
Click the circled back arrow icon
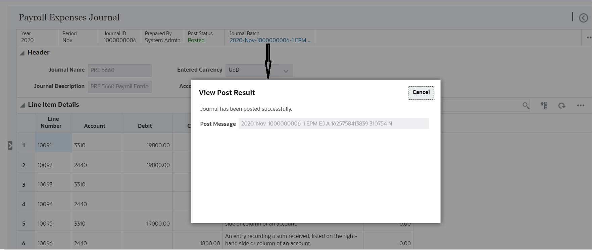583,18
